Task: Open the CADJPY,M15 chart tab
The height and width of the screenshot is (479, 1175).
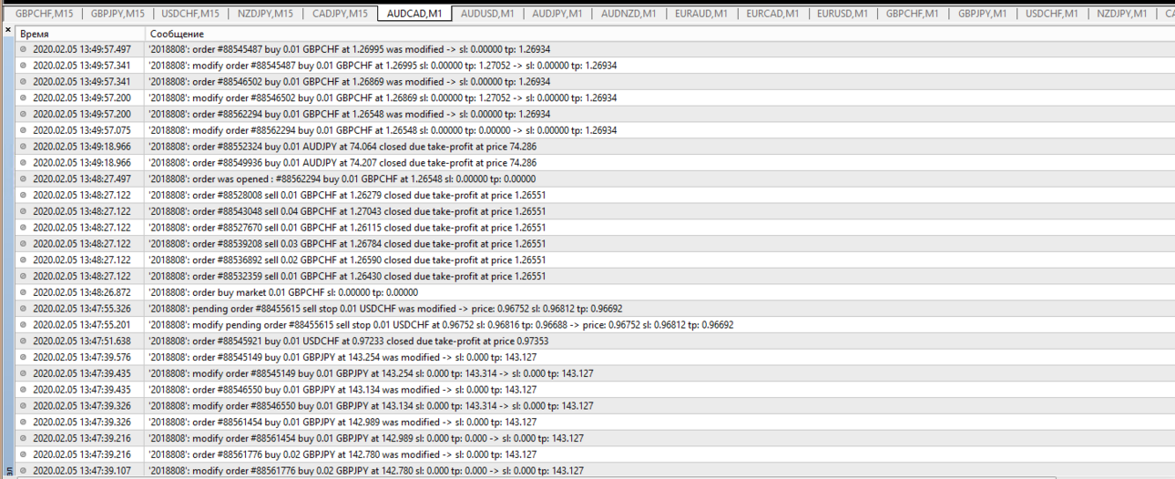Action: [x=340, y=14]
